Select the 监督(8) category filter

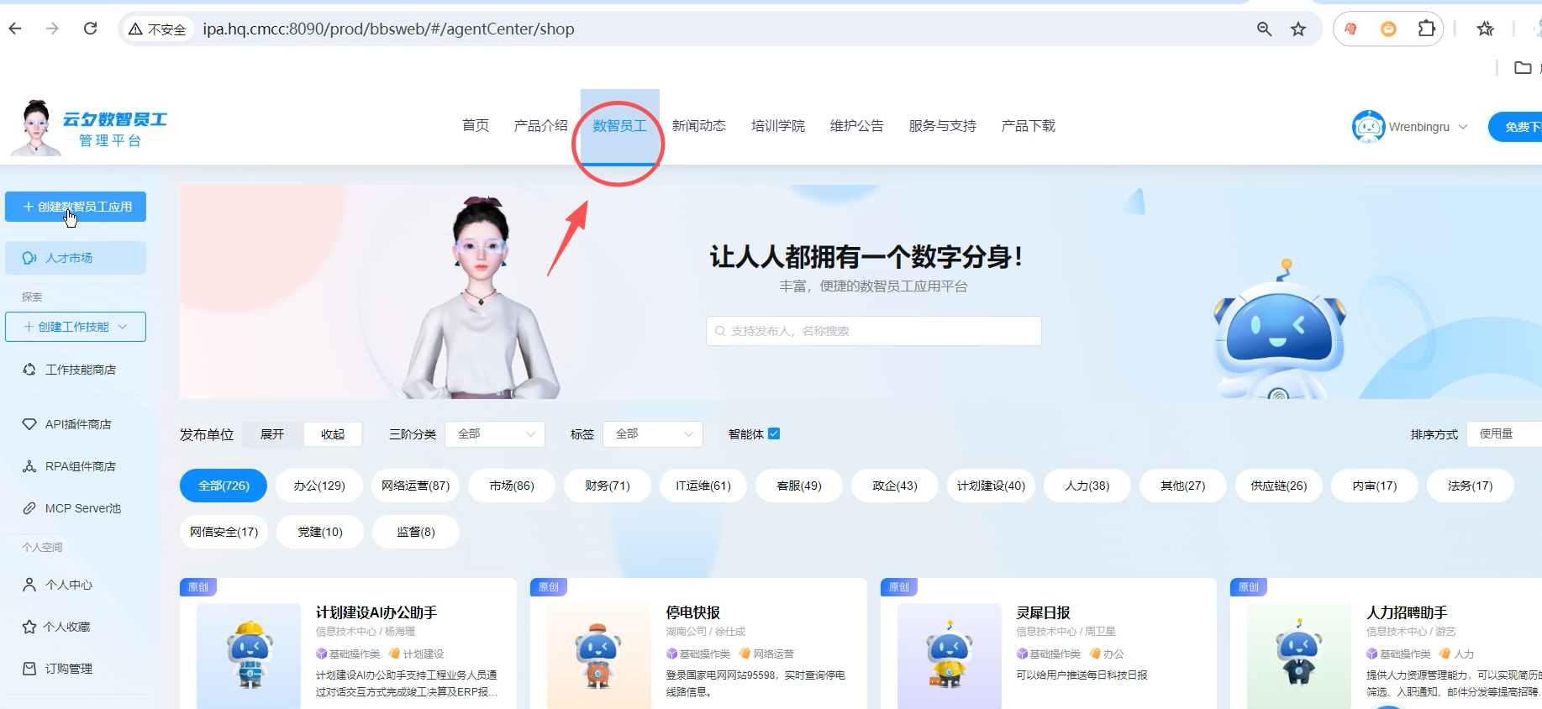tap(416, 532)
